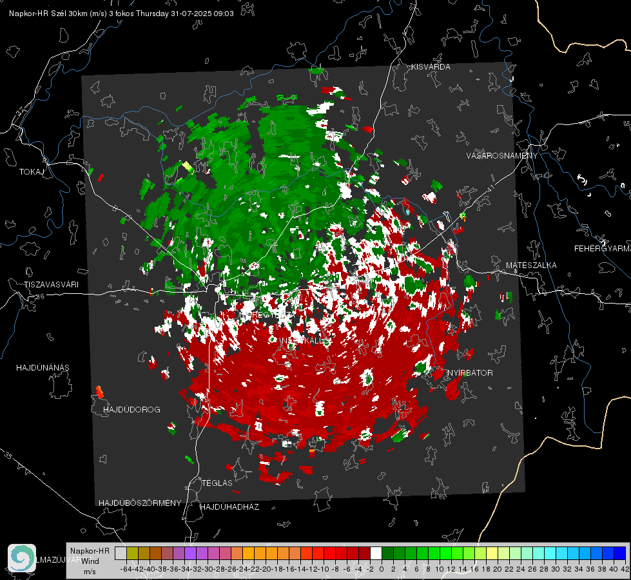Pick the dark blue last legend swatch
This screenshot has height=580, width=631.
click(x=620, y=553)
